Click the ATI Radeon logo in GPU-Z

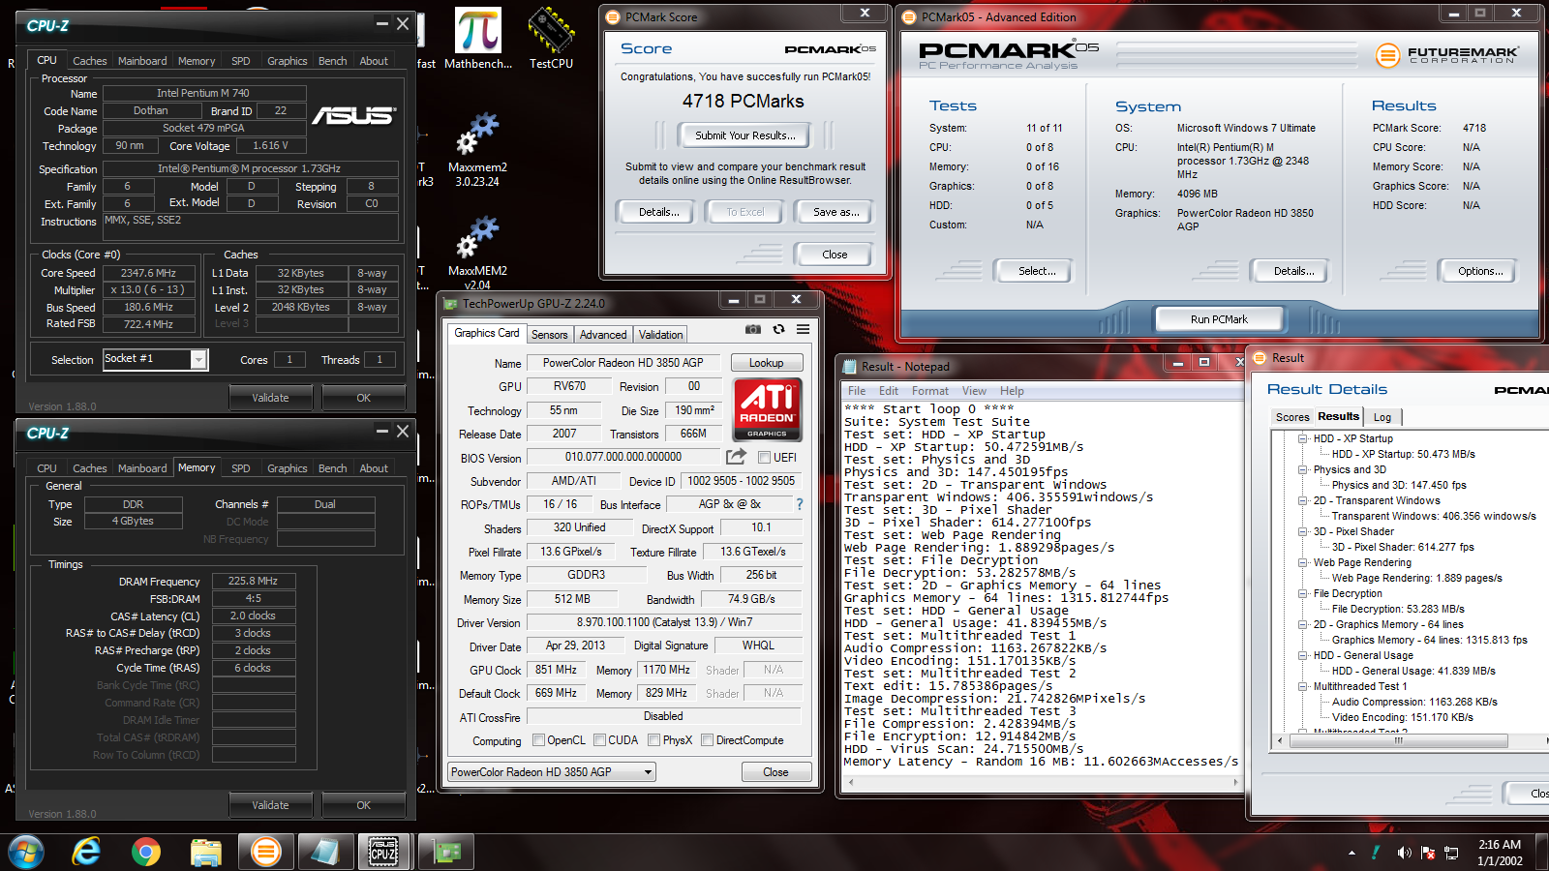[767, 408]
